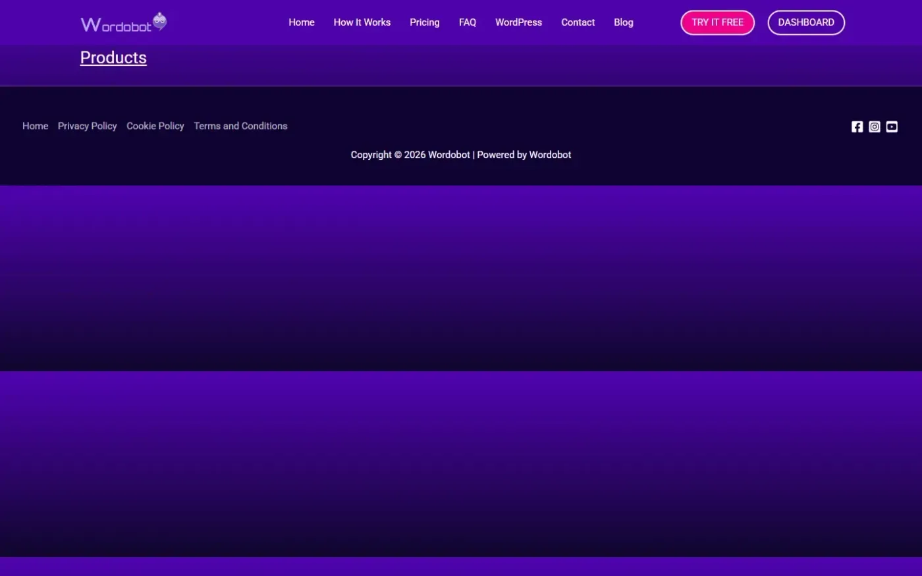This screenshot has width=922, height=576.
Task: Click the Wordobot logo in the header
Action: coord(124,22)
